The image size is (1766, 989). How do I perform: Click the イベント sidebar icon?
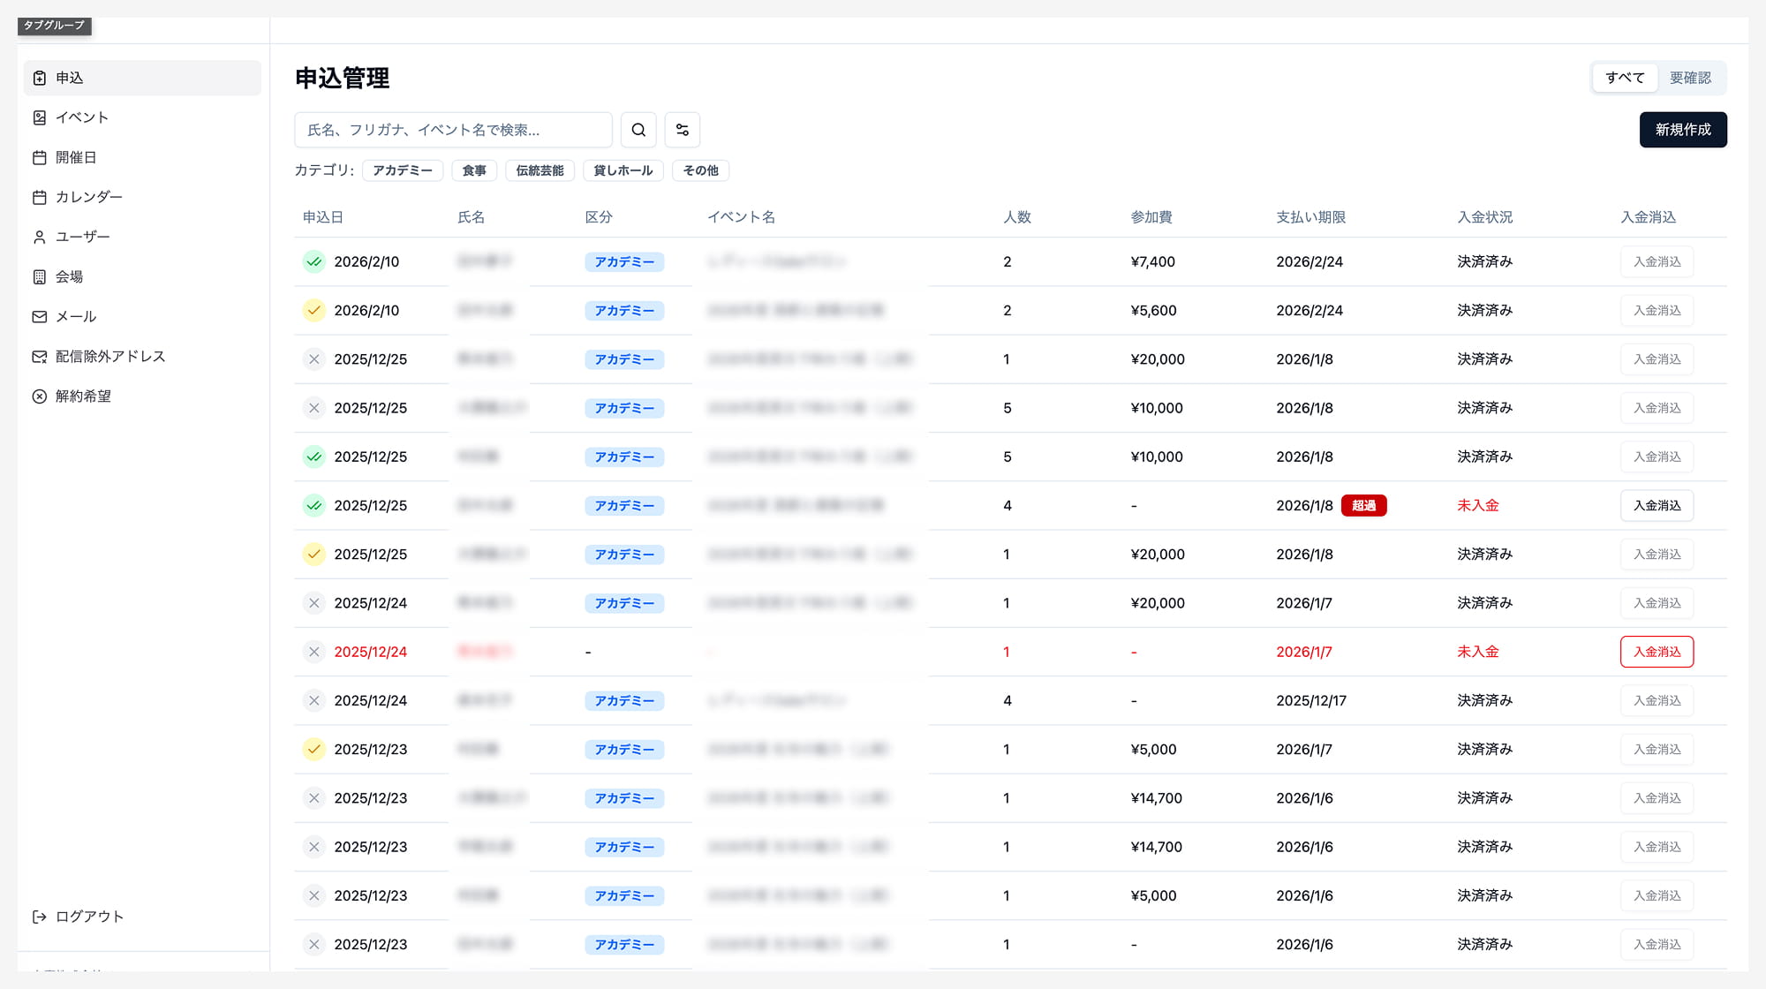tap(40, 117)
